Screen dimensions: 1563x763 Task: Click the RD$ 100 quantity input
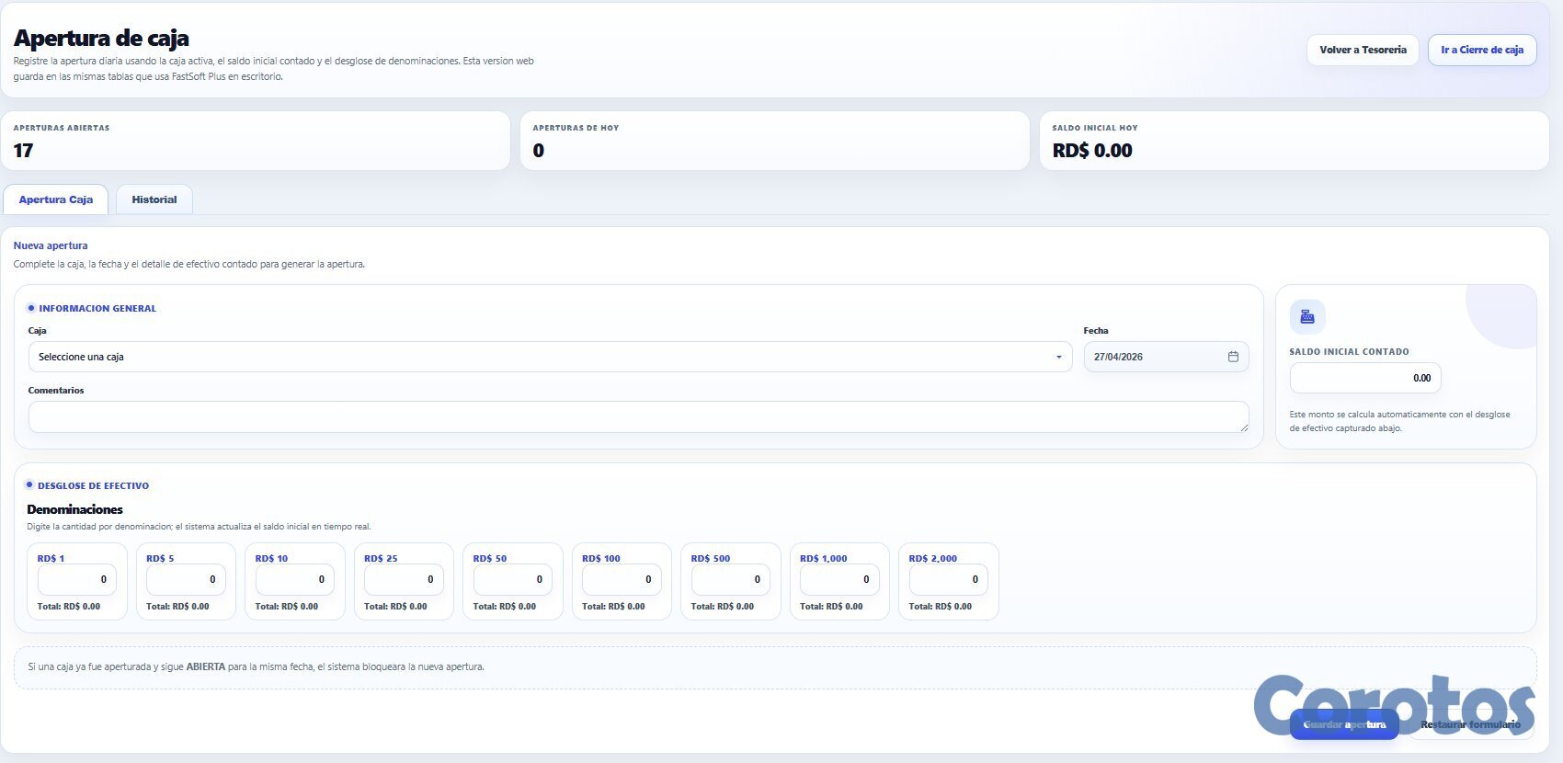click(622, 579)
